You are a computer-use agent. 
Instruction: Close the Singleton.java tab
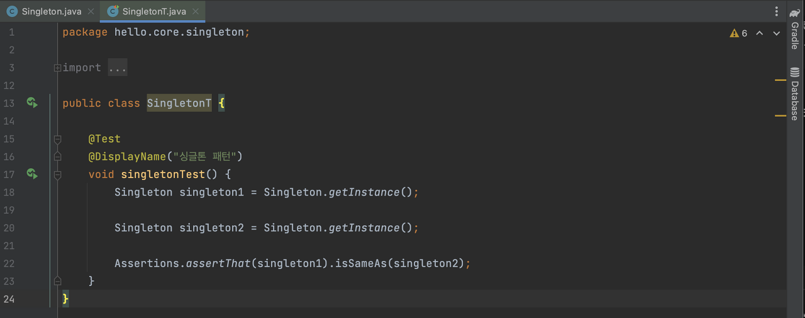(91, 11)
